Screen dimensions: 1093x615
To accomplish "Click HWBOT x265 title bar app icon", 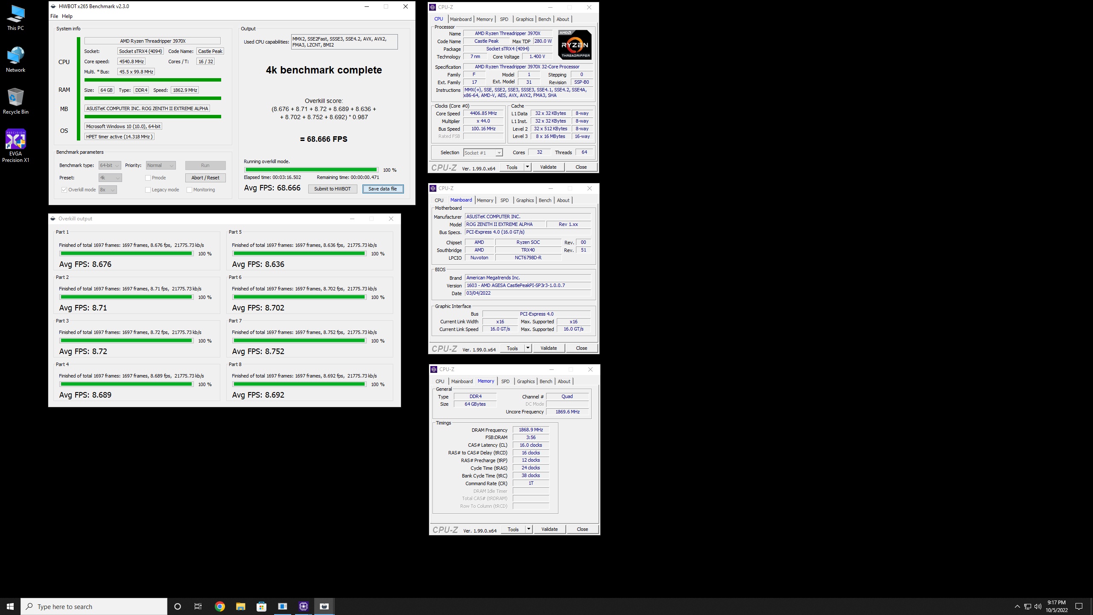I will point(53,6).
